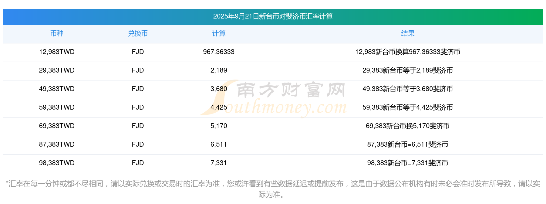The image size is (546, 204).
Task: Select the '兑换币' column header
Action: (x=138, y=33)
